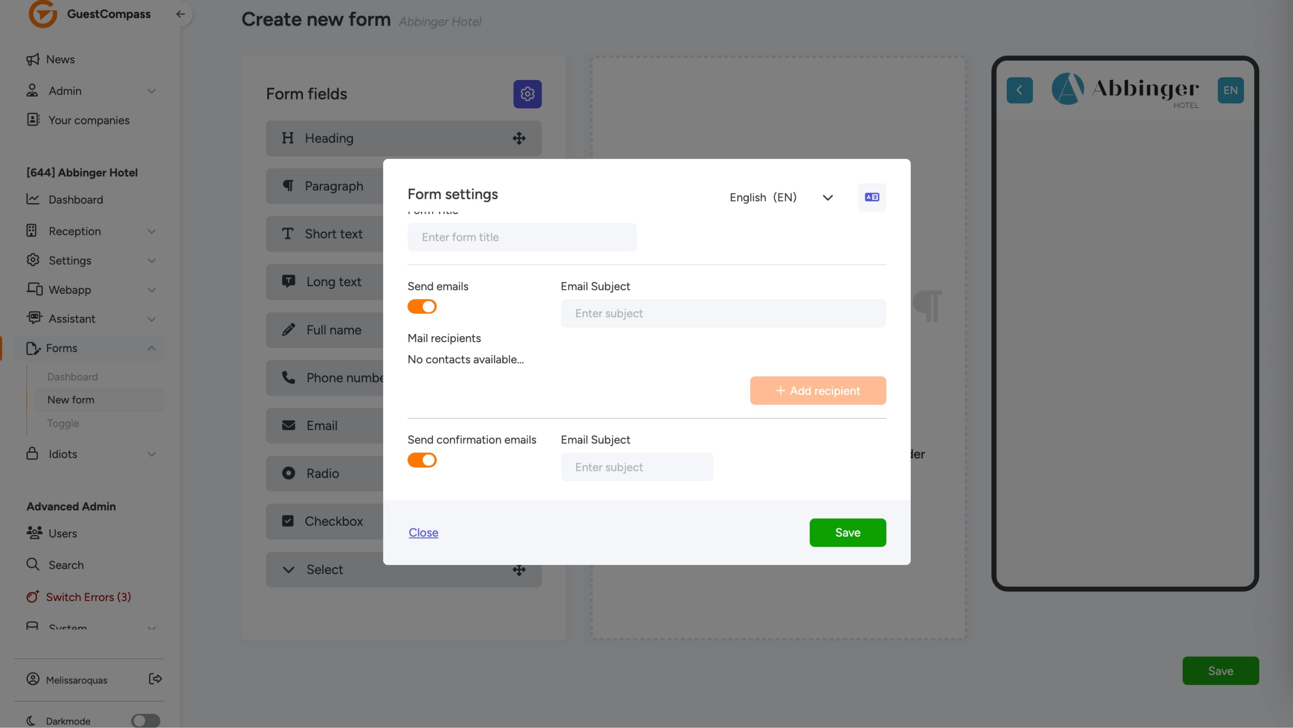Screen dimensions: 1293x728
Task: Click the move handle on Select field
Action: (519, 570)
